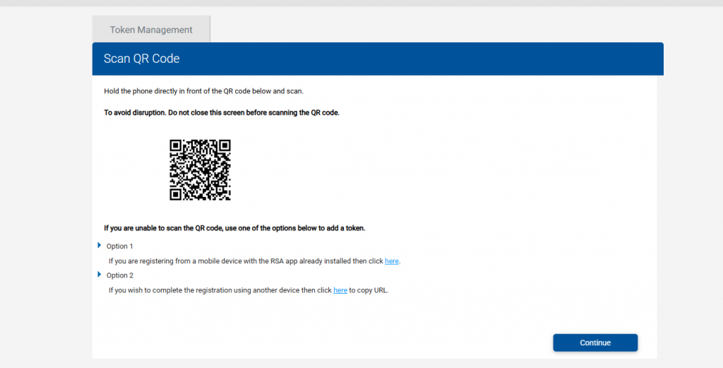
Task: Click the QR code image
Action: pyautogui.click(x=200, y=170)
